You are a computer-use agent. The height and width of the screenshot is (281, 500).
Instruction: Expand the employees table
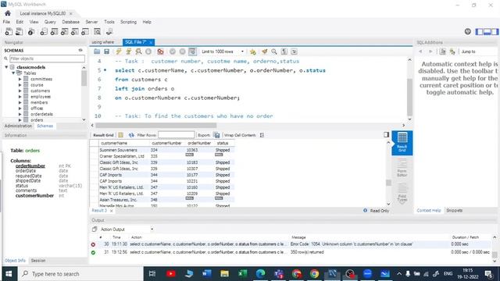tap(20, 97)
